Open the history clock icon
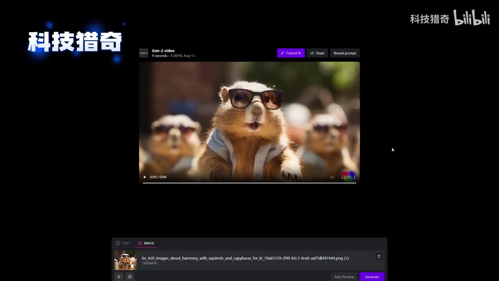This screenshot has width=499, height=281. [x=130, y=277]
